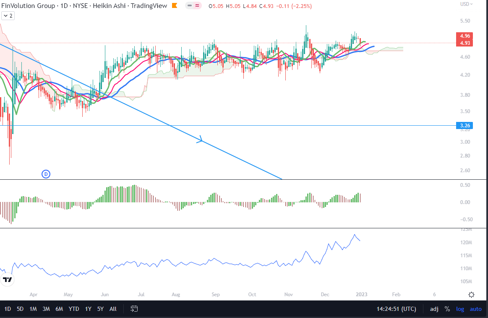Select the 5Y time range
Screen dimensions: 488x318
(100, 309)
